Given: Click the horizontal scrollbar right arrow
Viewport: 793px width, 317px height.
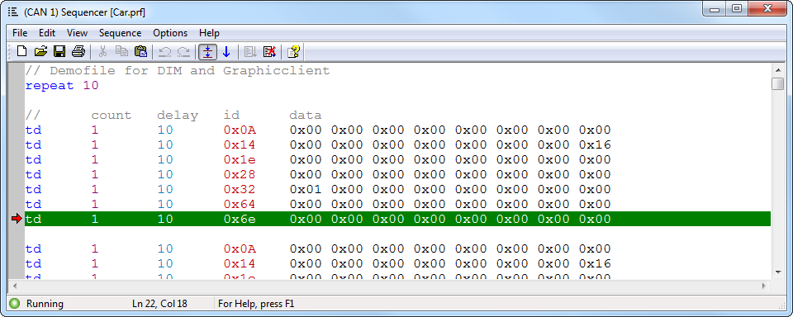Looking at the screenshot, I should (763, 286).
